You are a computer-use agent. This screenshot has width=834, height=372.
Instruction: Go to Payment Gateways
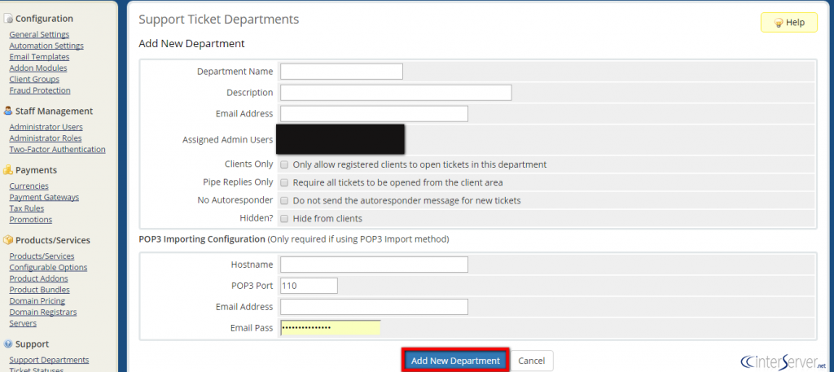click(x=44, y=197)
